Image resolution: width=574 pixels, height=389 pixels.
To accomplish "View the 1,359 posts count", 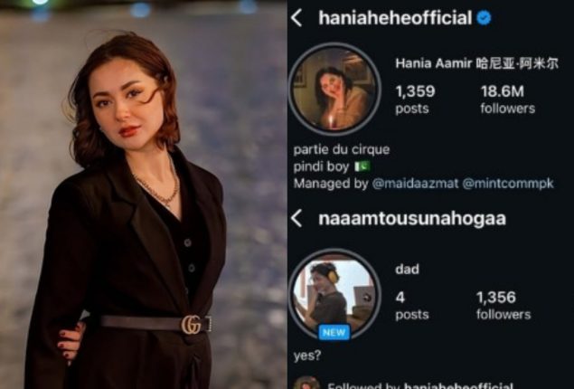I will tap(415, 99).
